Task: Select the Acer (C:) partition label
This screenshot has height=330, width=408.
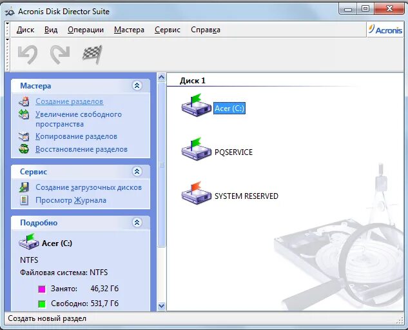Action: coord(229,108)
